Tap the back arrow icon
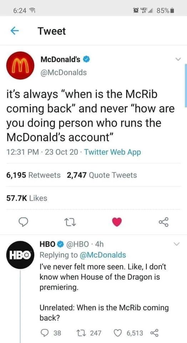 [x=14, y=31]
